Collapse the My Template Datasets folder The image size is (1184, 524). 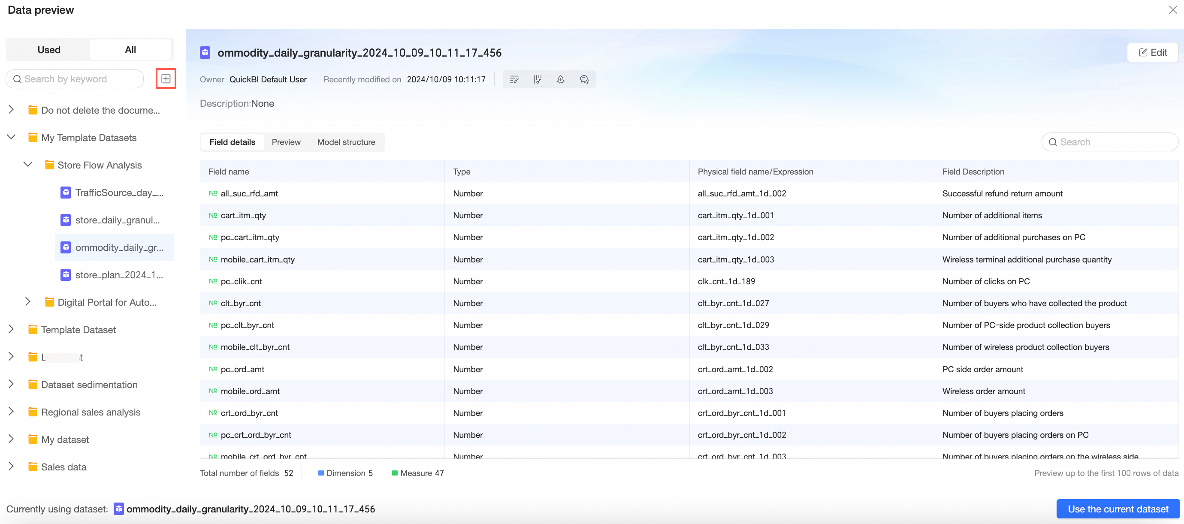click(11, 137)
